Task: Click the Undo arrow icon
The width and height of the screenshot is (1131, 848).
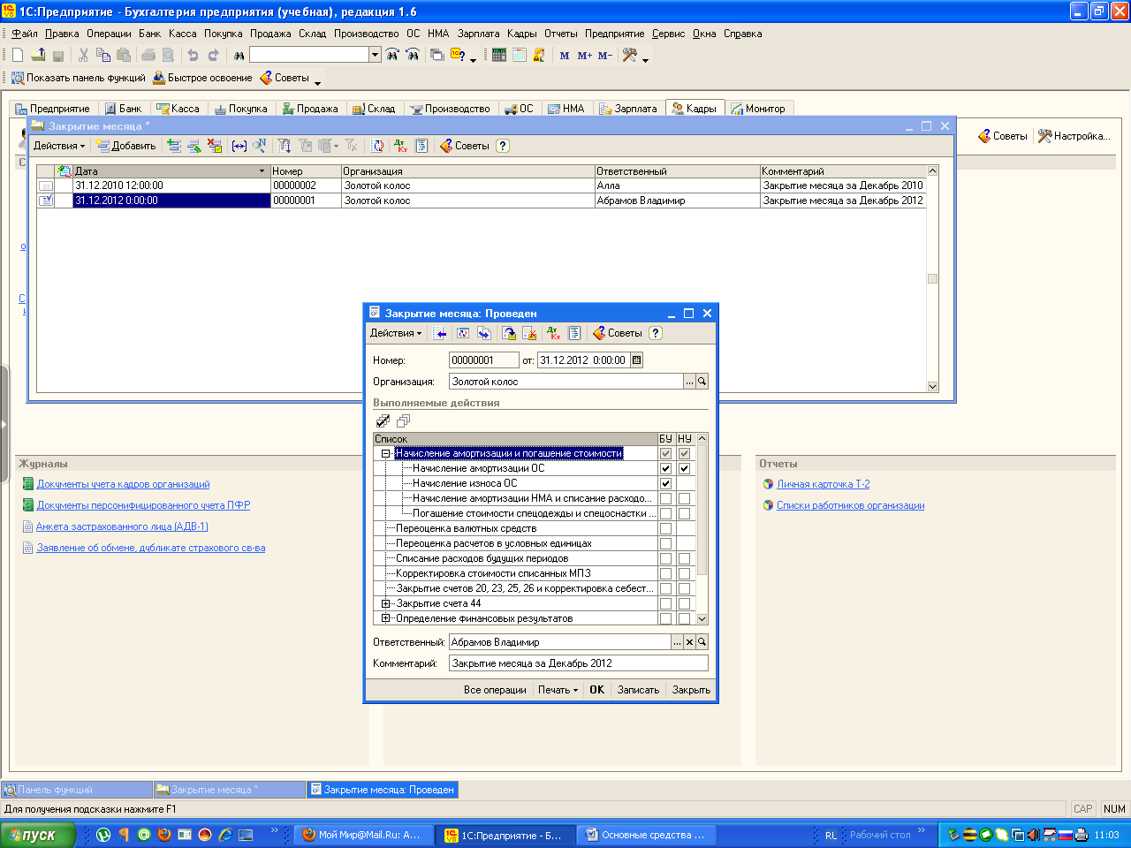Action: pyautogui.click(x=193, y=55)
